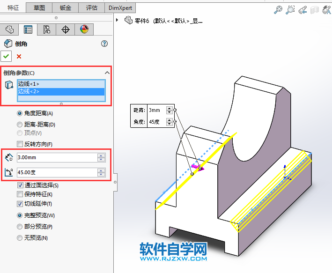This screenshot has width=332, height=273.
Task: Click the panel top pin dot
Action: pos(56,18)
